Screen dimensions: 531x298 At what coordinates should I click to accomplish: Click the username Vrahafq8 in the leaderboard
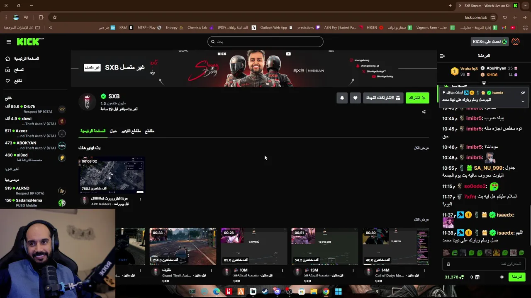point(469,69)
